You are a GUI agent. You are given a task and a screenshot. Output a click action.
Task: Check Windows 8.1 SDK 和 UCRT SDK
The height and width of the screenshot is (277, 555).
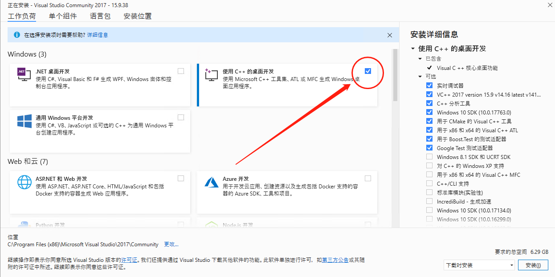coord(429,157)
